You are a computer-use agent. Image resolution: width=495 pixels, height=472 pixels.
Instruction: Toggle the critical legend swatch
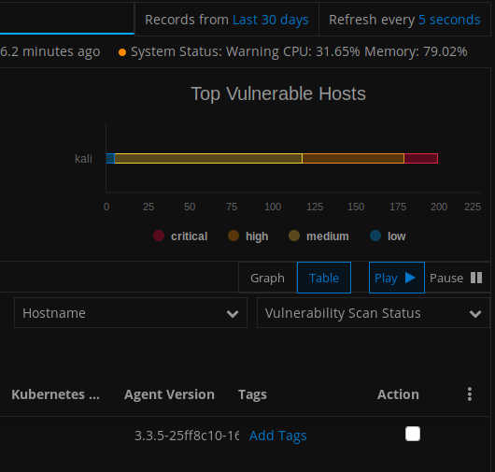(159, 236)
